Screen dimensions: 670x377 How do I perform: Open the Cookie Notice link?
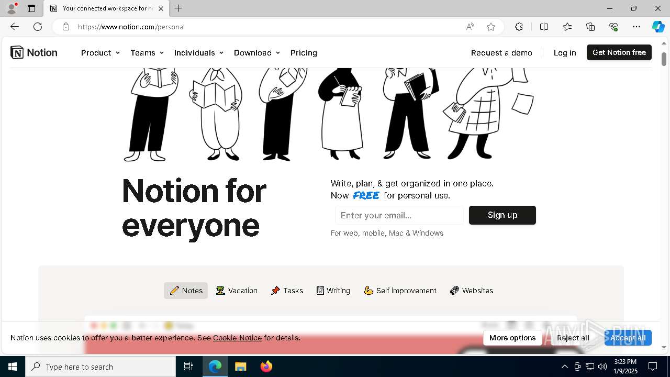click(237, 338)
